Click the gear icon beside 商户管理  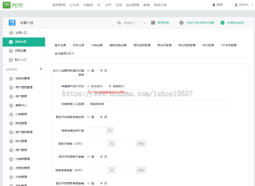pyautogui.click(x=11, y=97)
